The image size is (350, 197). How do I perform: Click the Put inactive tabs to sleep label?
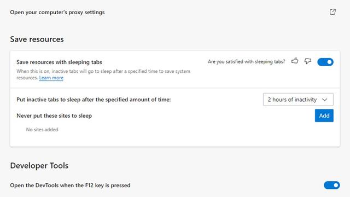pyautogui.click(x=94, y=100)
